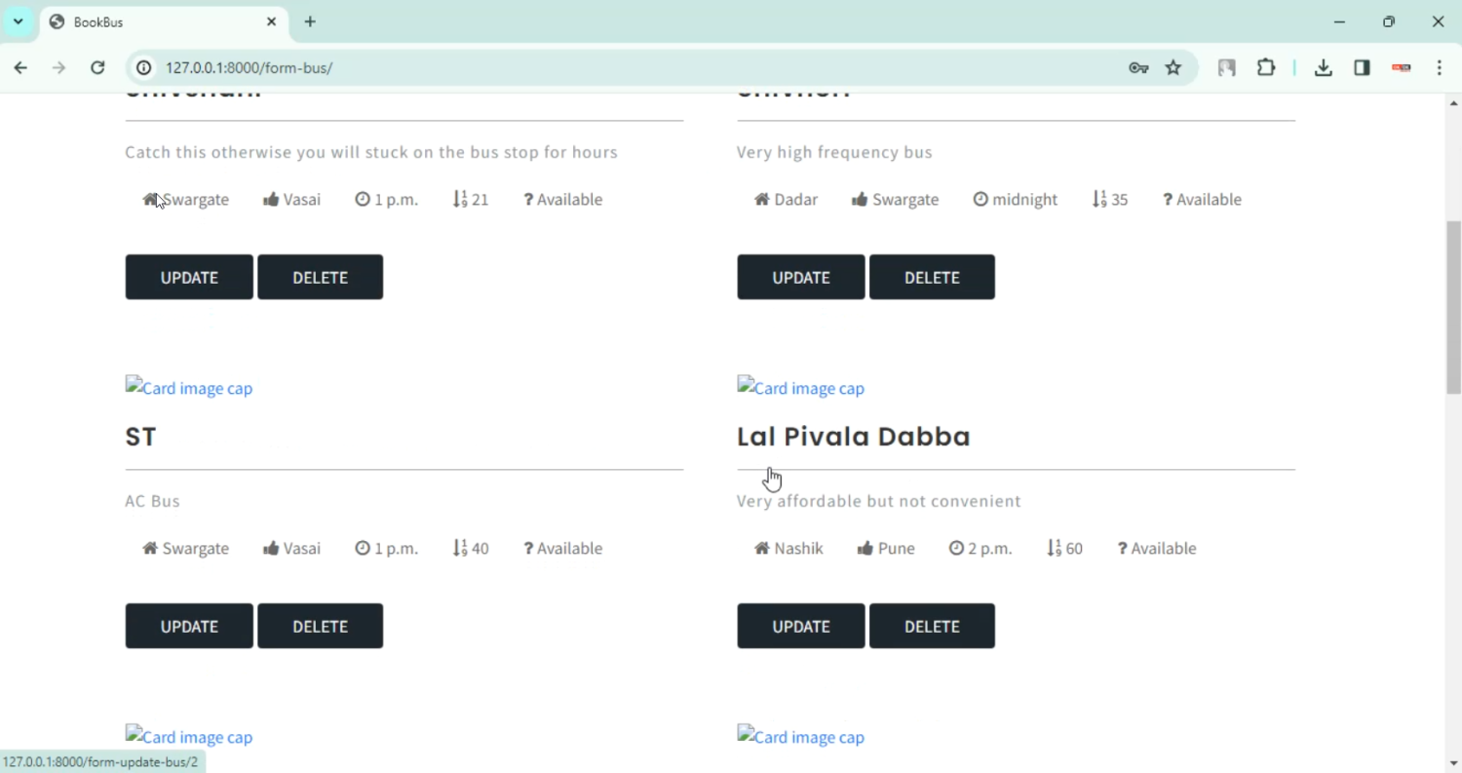The width and height of the screenshot is (1462, 773).
Task: Delete the ST bus
Action: (x=320, y=626)
